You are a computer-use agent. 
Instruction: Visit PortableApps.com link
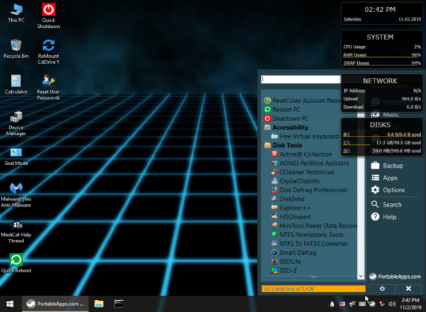pyautogui.click(x=395, y=276)
